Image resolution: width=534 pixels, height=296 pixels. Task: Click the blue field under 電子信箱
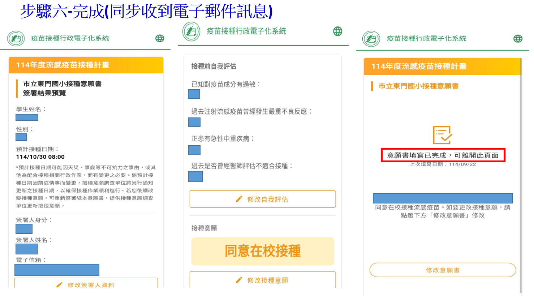coord(57,270)
